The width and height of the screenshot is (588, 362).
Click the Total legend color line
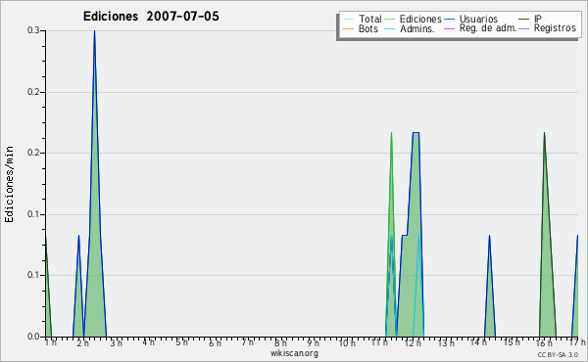pyautogui.click(x=348, y=20)
